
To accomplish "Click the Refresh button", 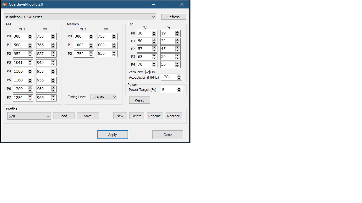I will click(173, 17).
